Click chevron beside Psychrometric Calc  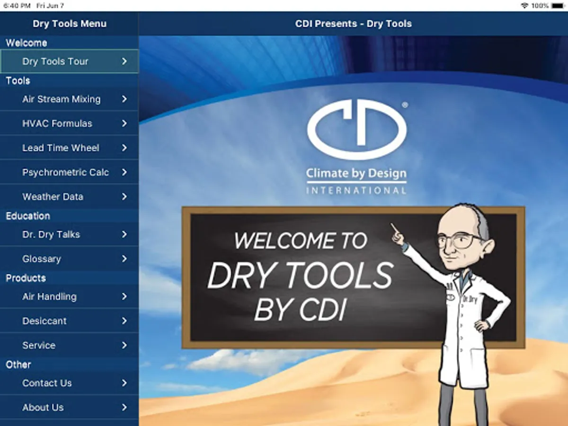124,172
